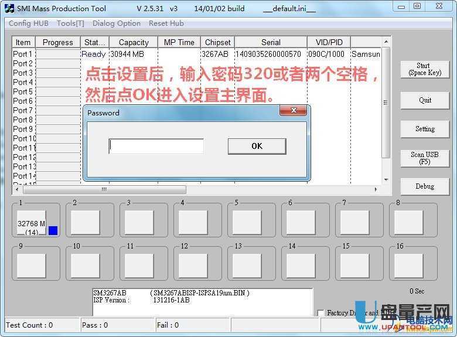The image size is (457, 337).
Task: Click the Scan USB (F5) button
Action: [425, 158]
